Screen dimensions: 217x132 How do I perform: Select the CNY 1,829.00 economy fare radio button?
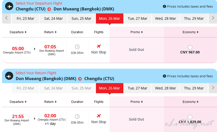pos(190,117)
